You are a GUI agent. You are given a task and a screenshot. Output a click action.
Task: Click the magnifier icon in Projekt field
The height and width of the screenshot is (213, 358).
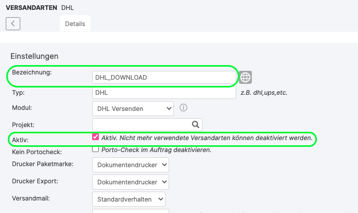pyautogui.click(x=196, y=124)
